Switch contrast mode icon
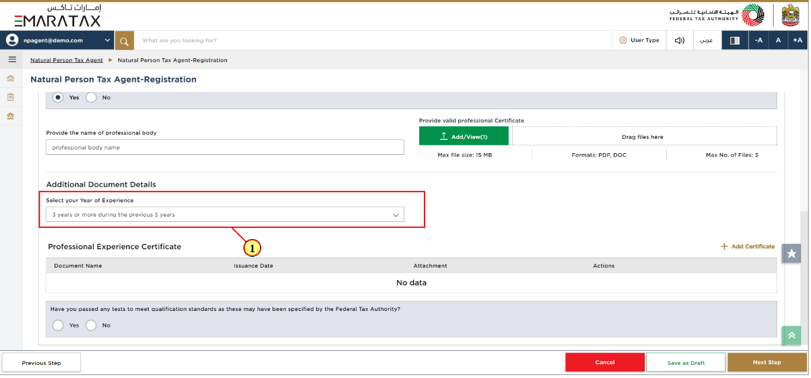This screenshot has width=811, height=378. coord(735,40)
